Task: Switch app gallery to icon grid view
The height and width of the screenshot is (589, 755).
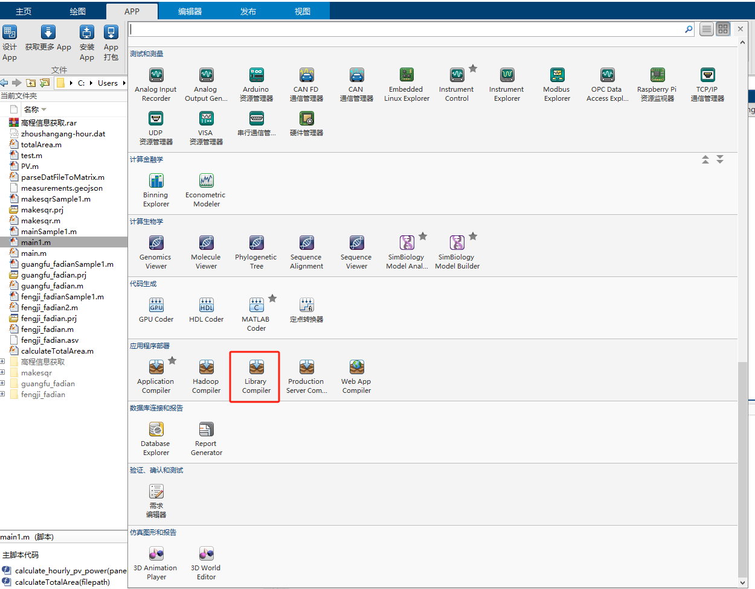Action: (723, 29)
